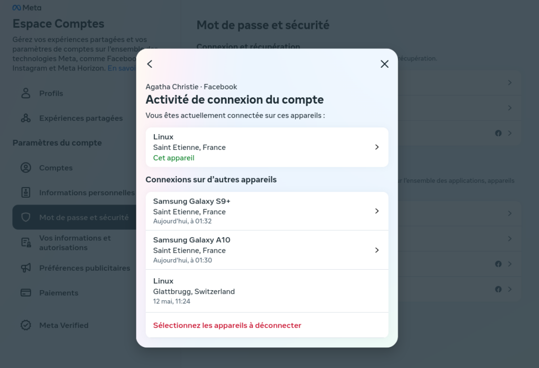This screenshot has width=539, height=368.
Task: Expand Samsung Galaxy S9+ session details
Action: [x=267, y=211]
